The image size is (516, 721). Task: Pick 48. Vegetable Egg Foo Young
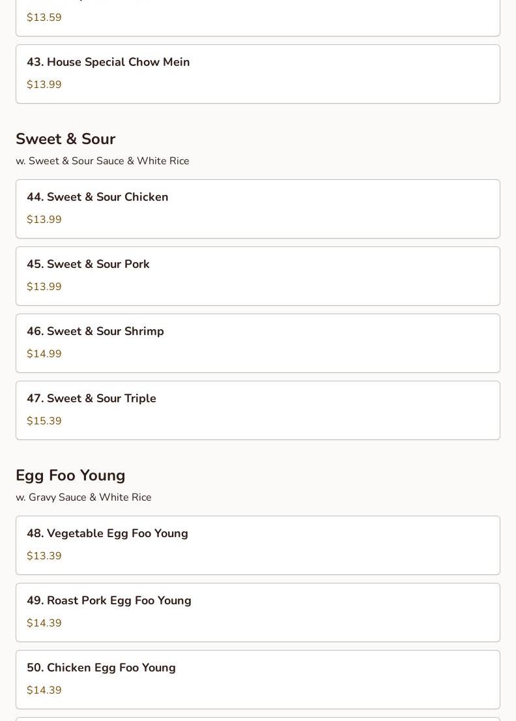258,546
